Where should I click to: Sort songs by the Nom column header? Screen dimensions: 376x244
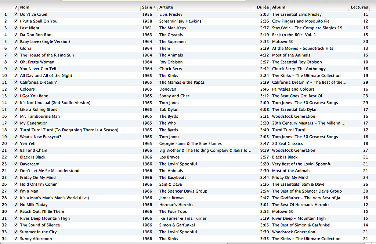coord(25,7)
